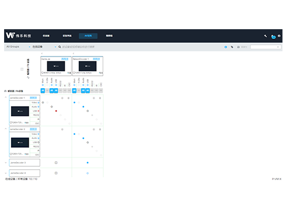Screen dimensions: 286x210
Task: Click the tag icon in filter bar
Action: 232,47
